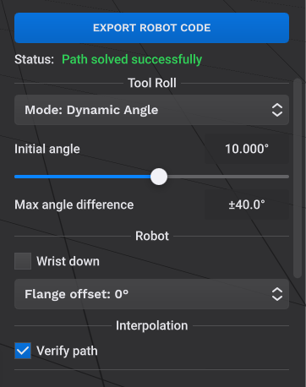
Task: Click the Robot section header
Action: click(152, 236)
